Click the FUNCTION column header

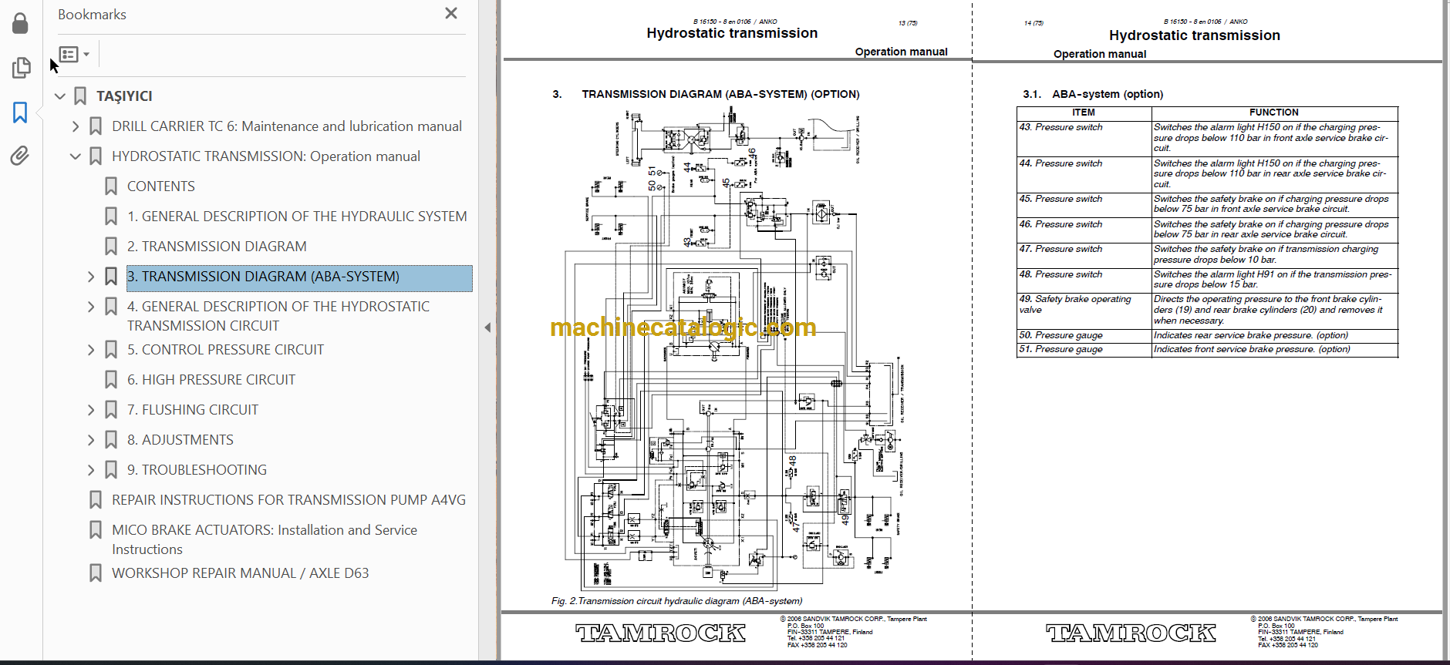click(1274, 113)
